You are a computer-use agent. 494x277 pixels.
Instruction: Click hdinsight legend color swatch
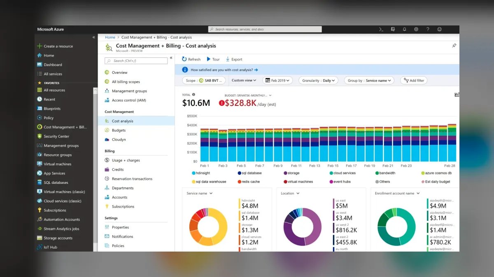click(193, 173)
